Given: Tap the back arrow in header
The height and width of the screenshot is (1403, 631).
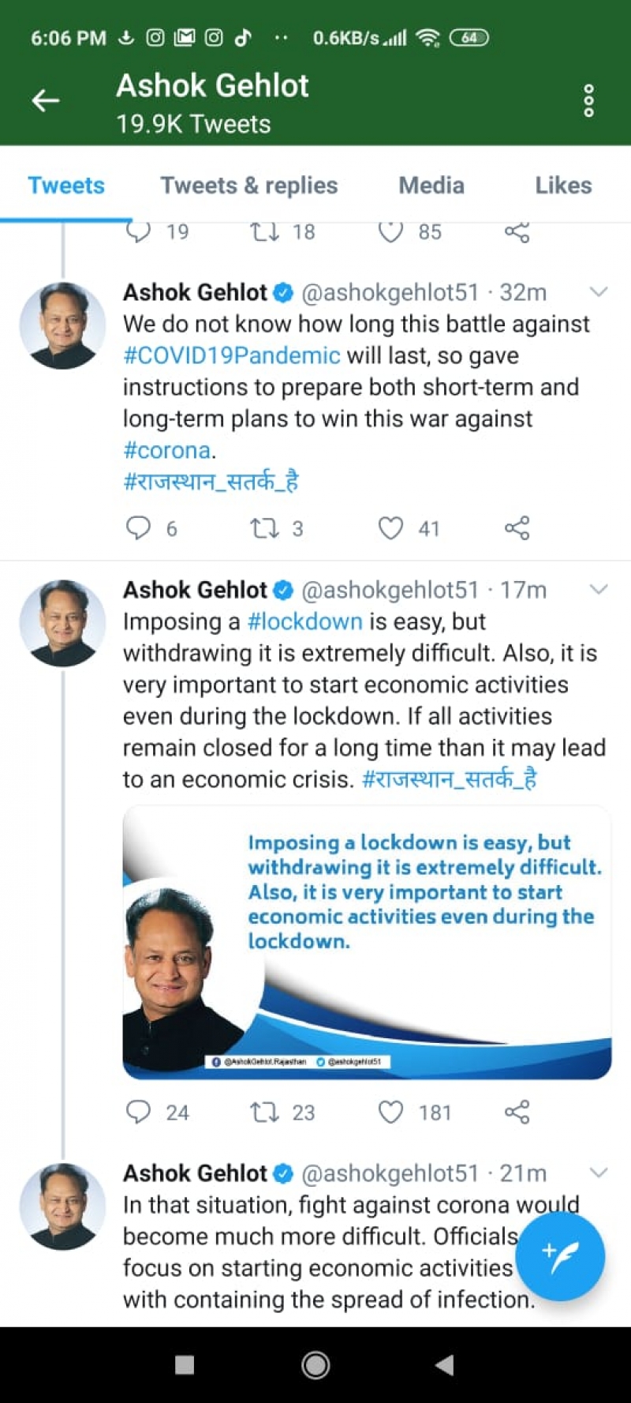Looking at the screenshot, I should [45, 100].
